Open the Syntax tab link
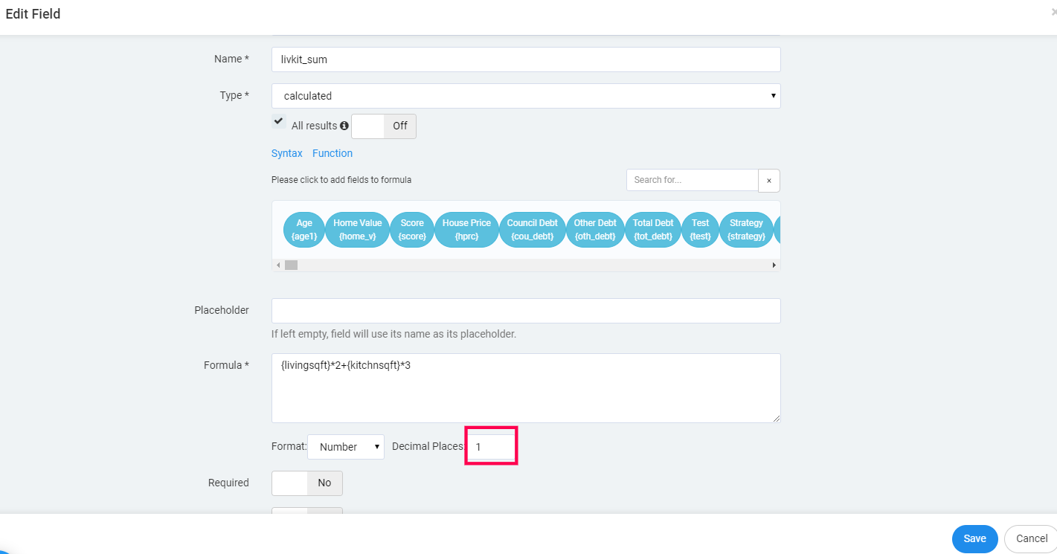The width and height of the screenshot is (1057, 554). click(x=287, y=153)
